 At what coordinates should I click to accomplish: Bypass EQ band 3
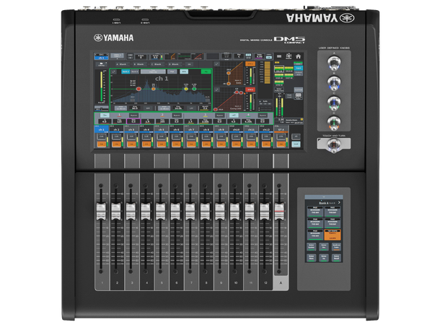pos(219,115)
